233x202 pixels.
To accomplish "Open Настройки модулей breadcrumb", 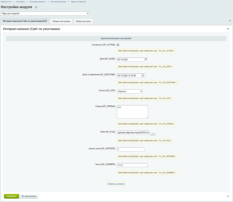I will pos(58,2).
